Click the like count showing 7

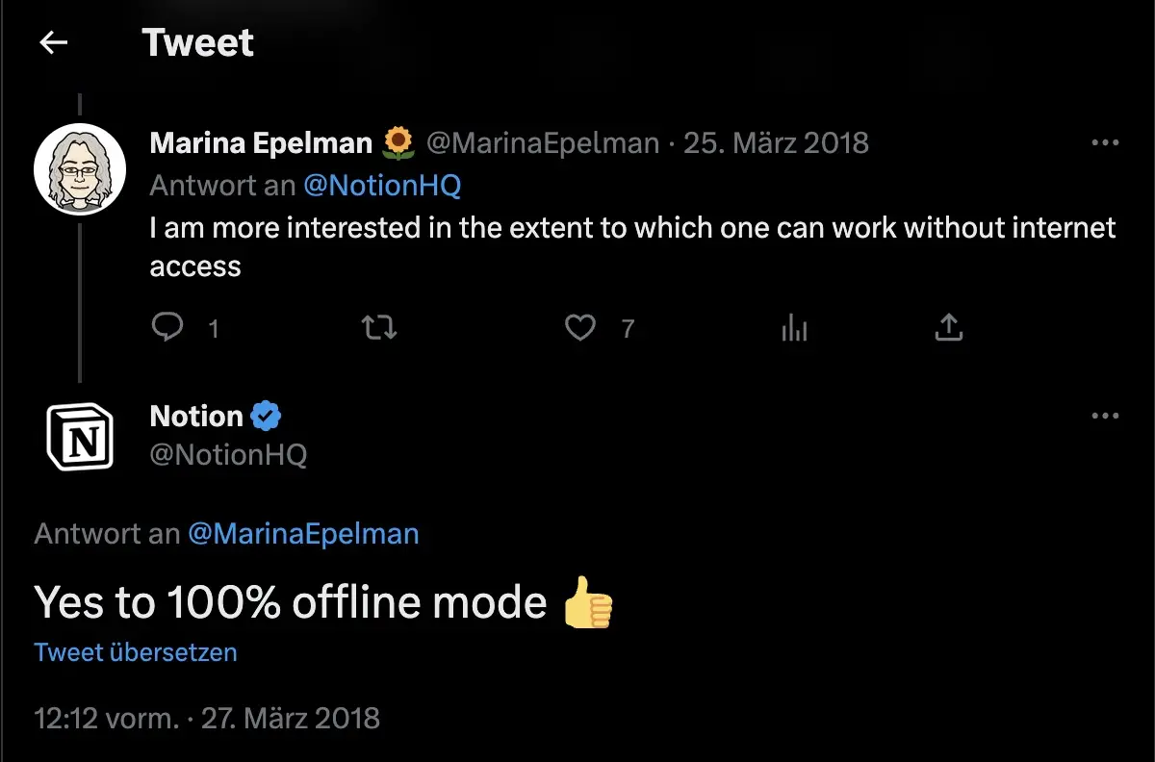click(628, 328)
